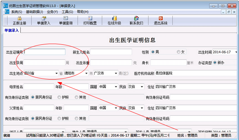239x140 pixels.
Task: Expand the 德阳市 city dropdown
Action: pos(87,73)
